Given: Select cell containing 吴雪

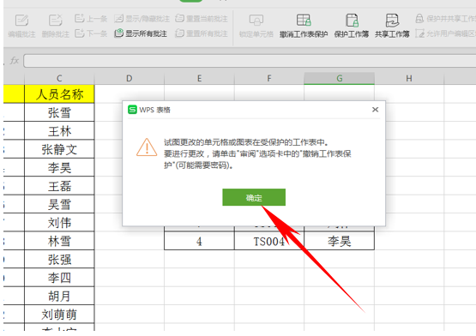Looking at the screenshot, I should point(59,204).
